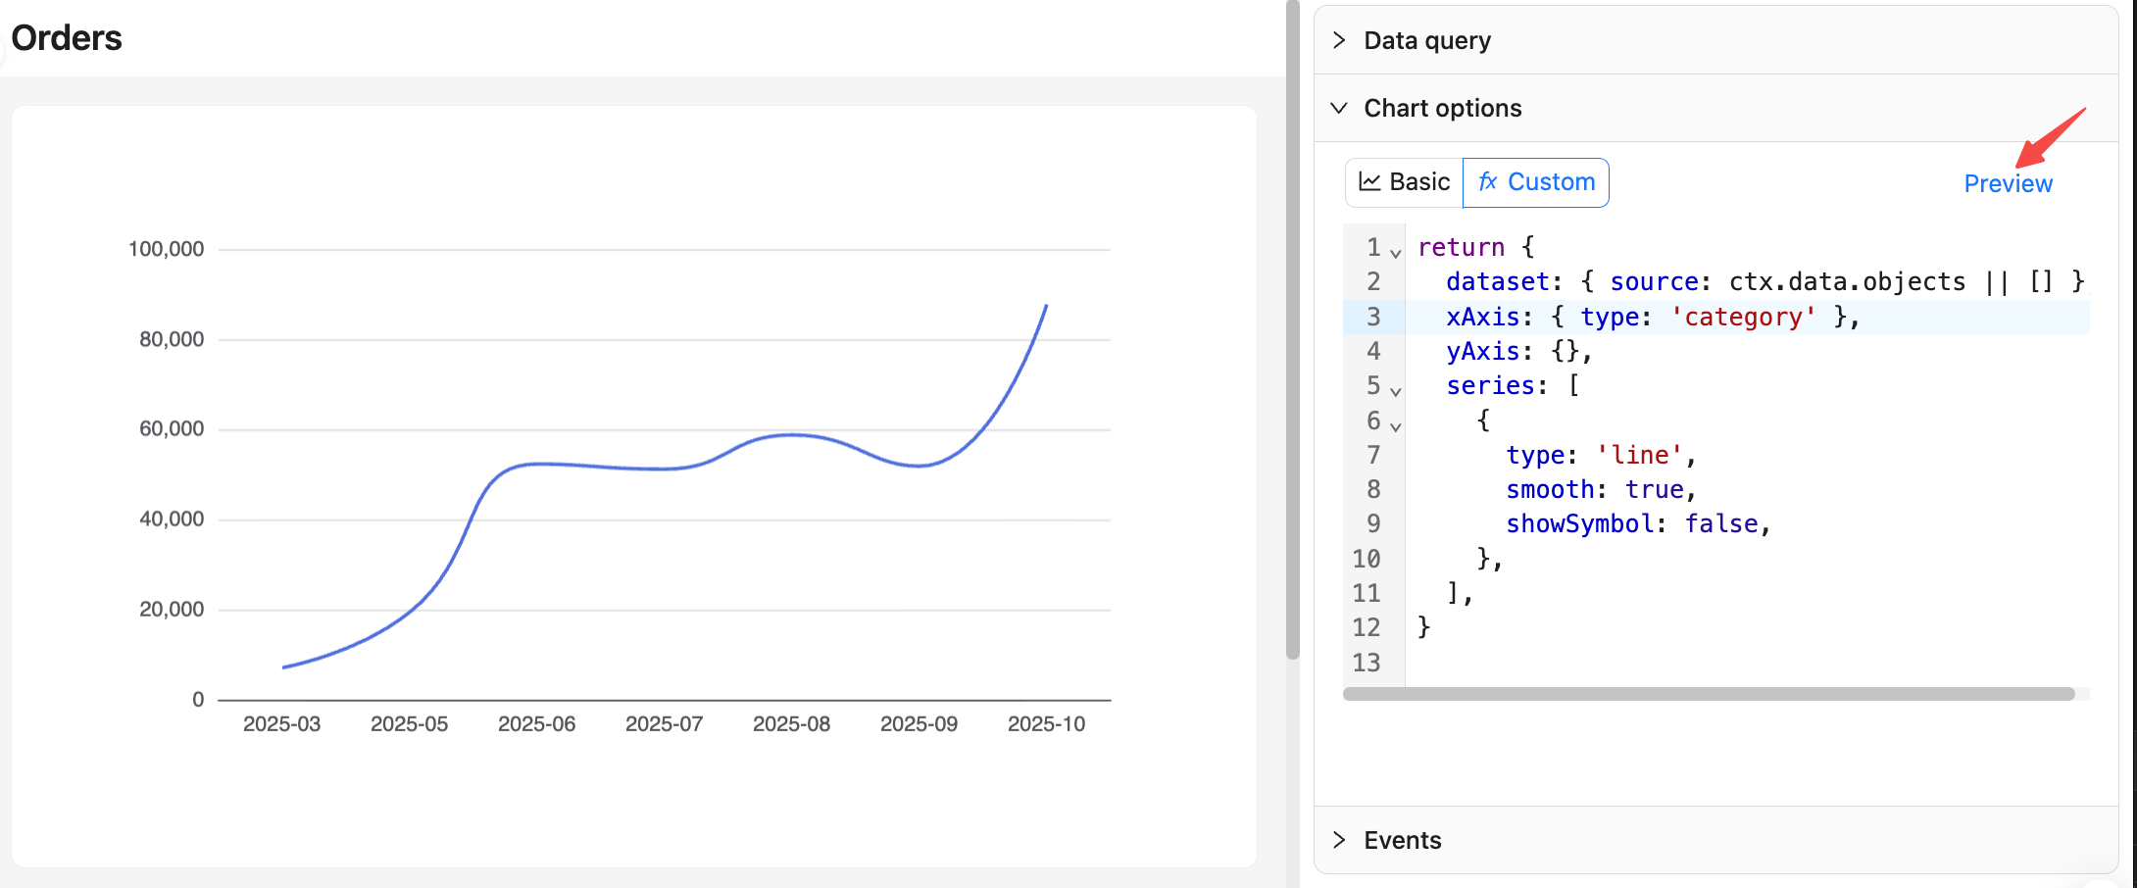Fold the object block at line 6
Viewport: 2137px width, 888px height.
click(x=1396, y=426)
